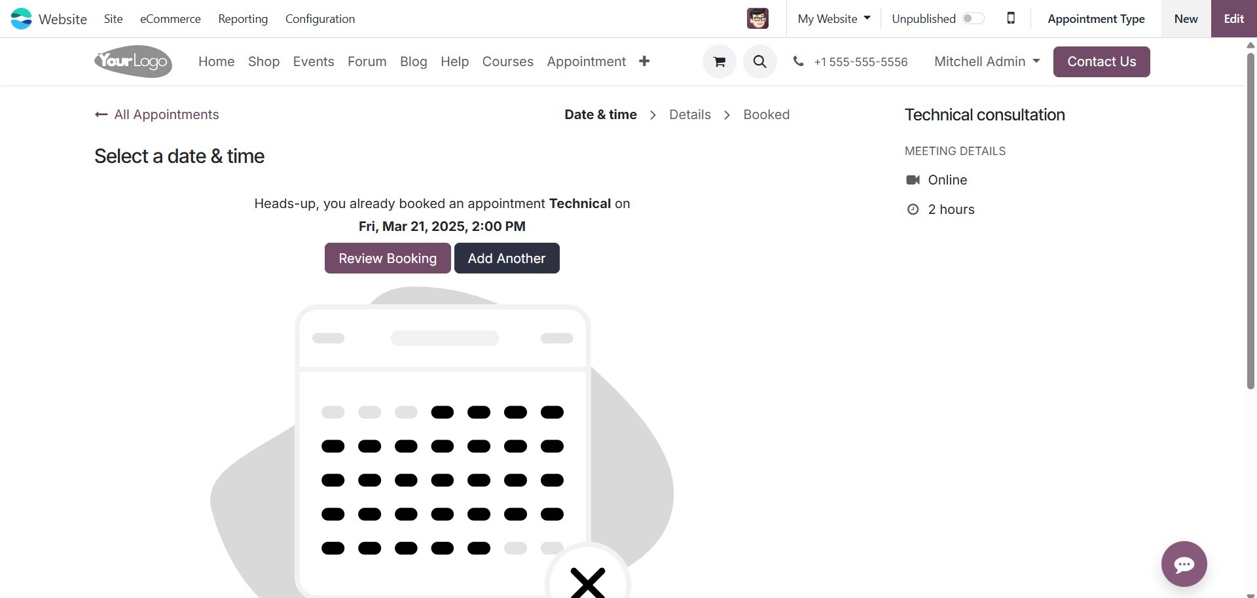Open the Odoo Website app icon
The image size is (1257, 598).
point(21,18)
